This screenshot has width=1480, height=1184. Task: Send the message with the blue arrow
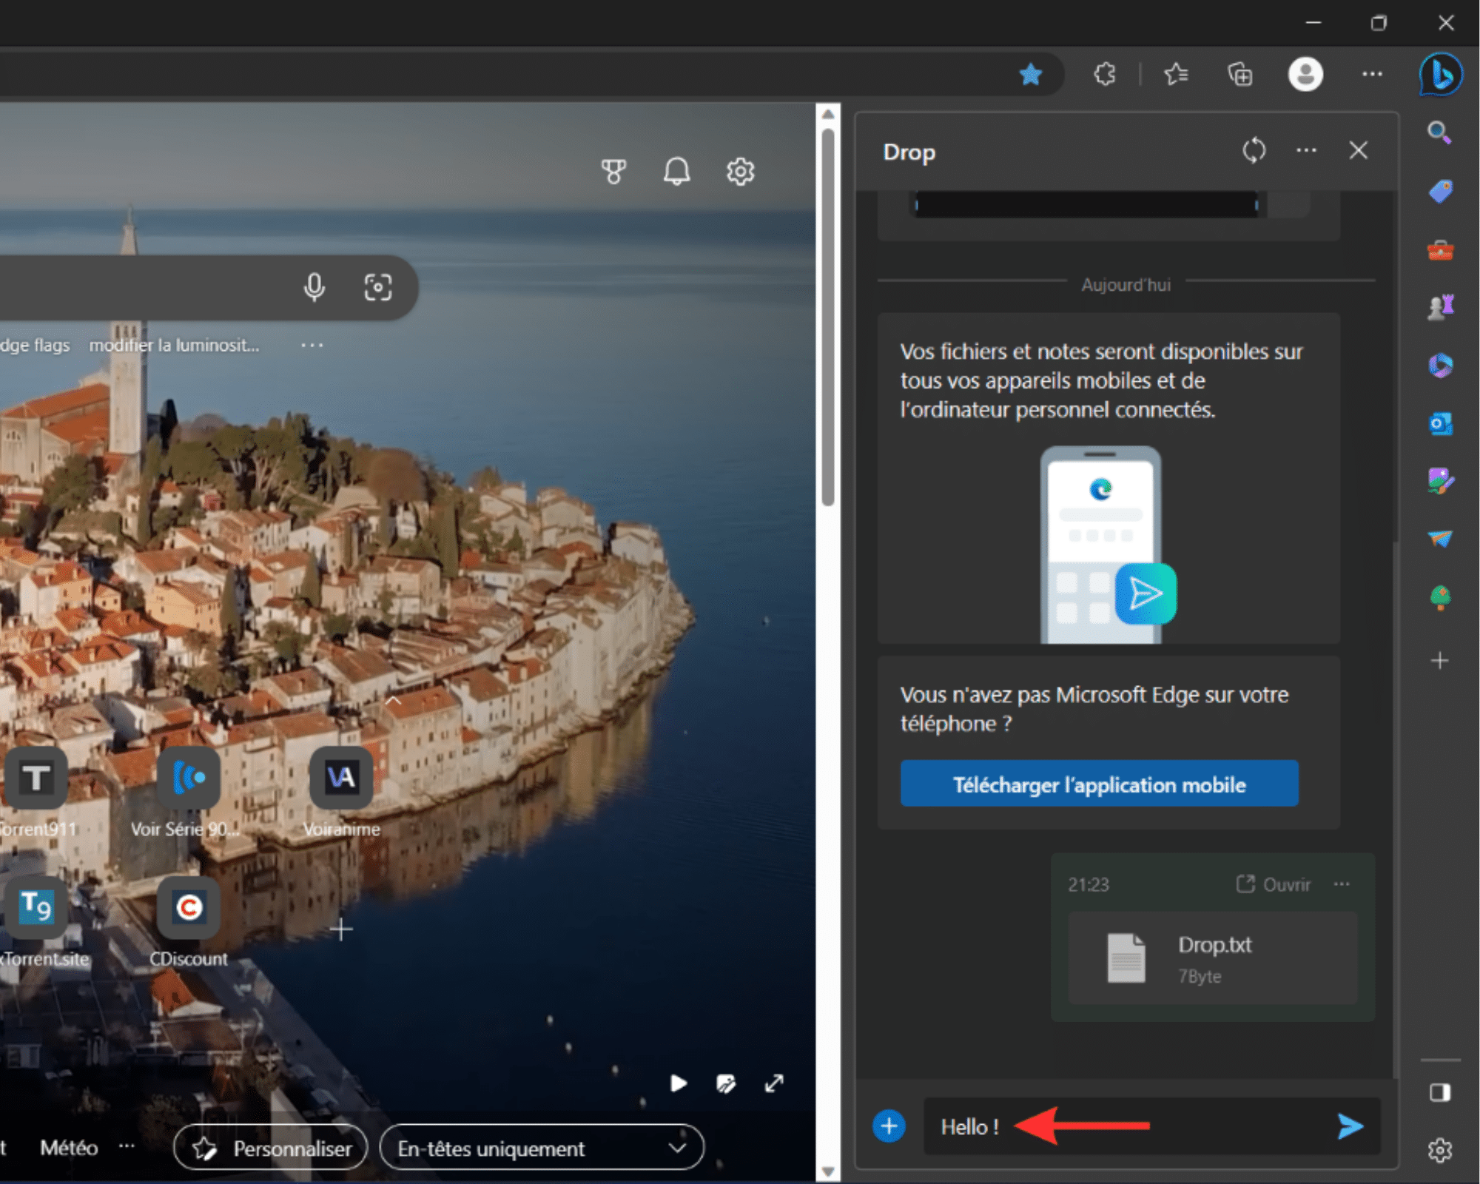point(1350,1126)
